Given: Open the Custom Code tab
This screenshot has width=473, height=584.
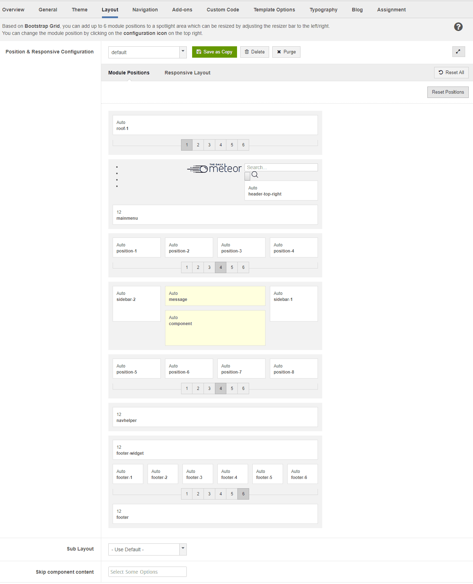Looking at the screenshot, I should [223, 10].
